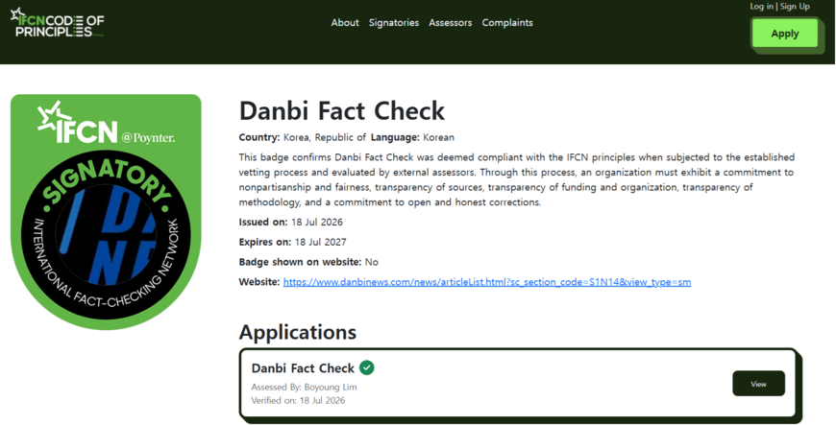This screenshot has height=425, width=836.
Task: Open the Complaints page
Action: coord(507,23)
